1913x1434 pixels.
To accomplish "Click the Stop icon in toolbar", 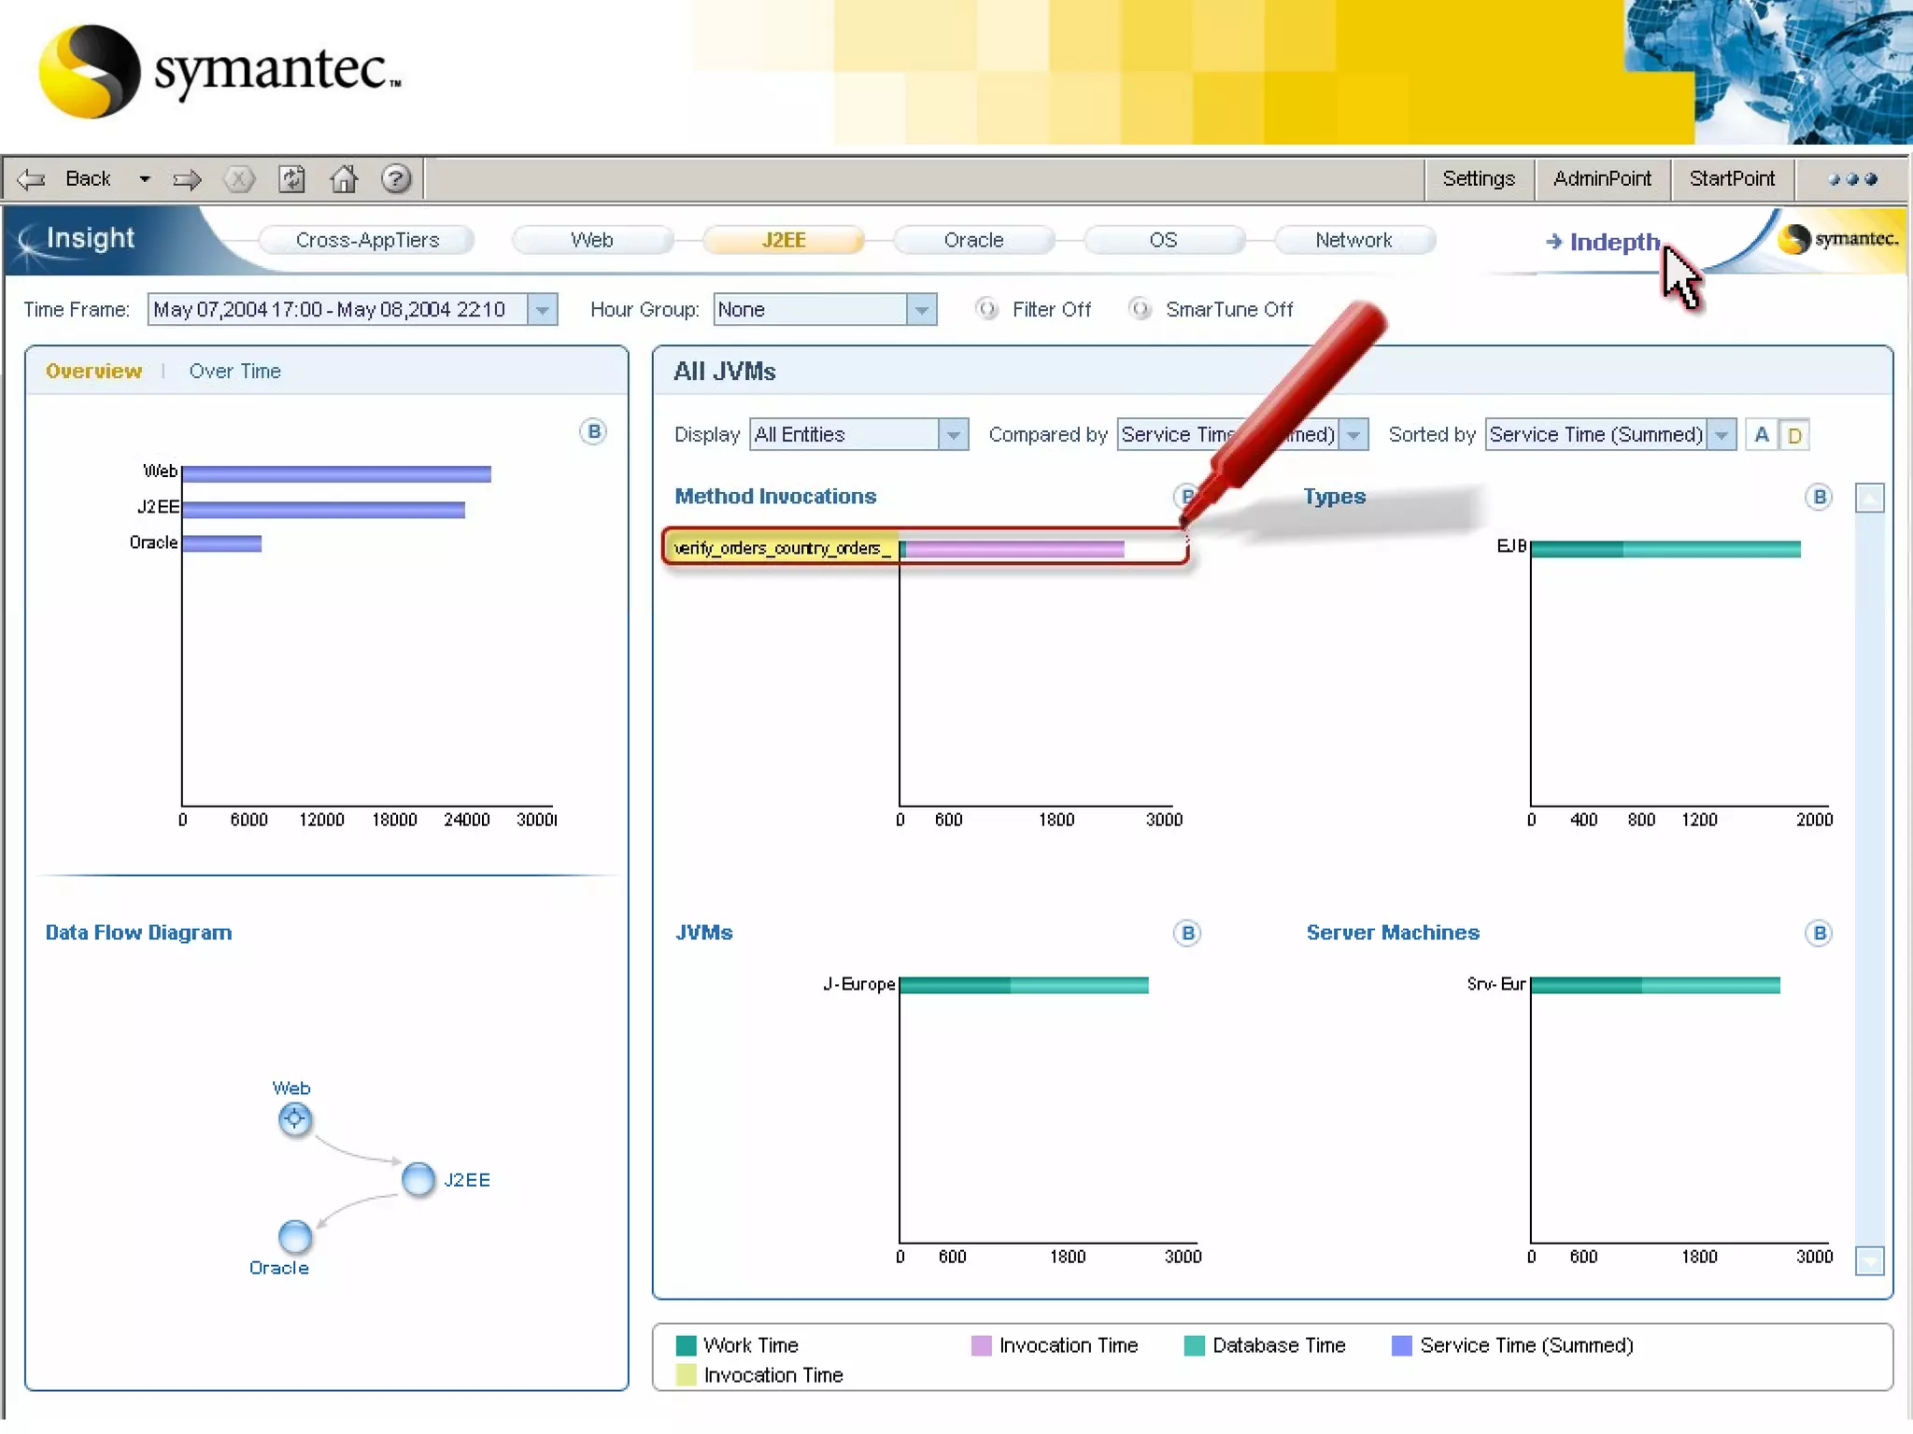I will point(239,179).
